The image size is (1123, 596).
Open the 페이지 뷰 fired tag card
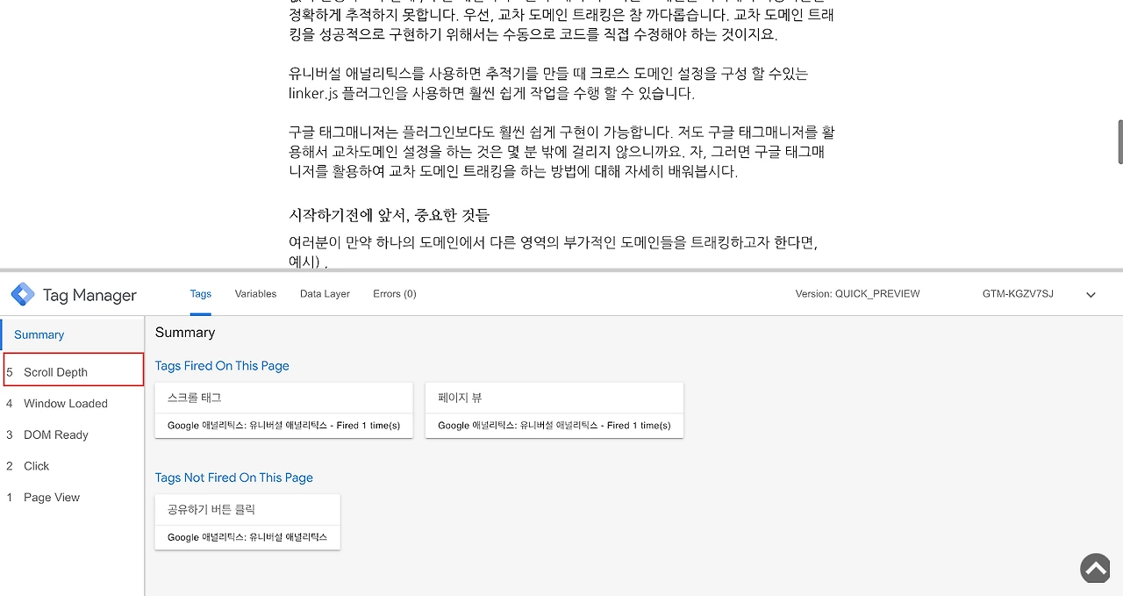[x=554, y=411]
